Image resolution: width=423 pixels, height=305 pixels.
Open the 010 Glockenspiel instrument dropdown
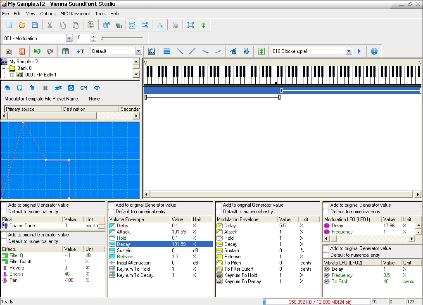tap(349, 51)
